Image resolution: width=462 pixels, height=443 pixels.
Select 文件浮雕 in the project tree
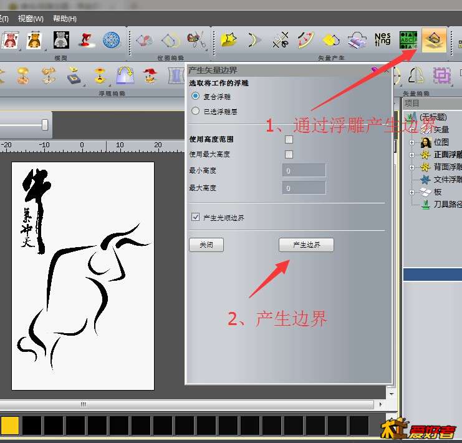point(447,179)
